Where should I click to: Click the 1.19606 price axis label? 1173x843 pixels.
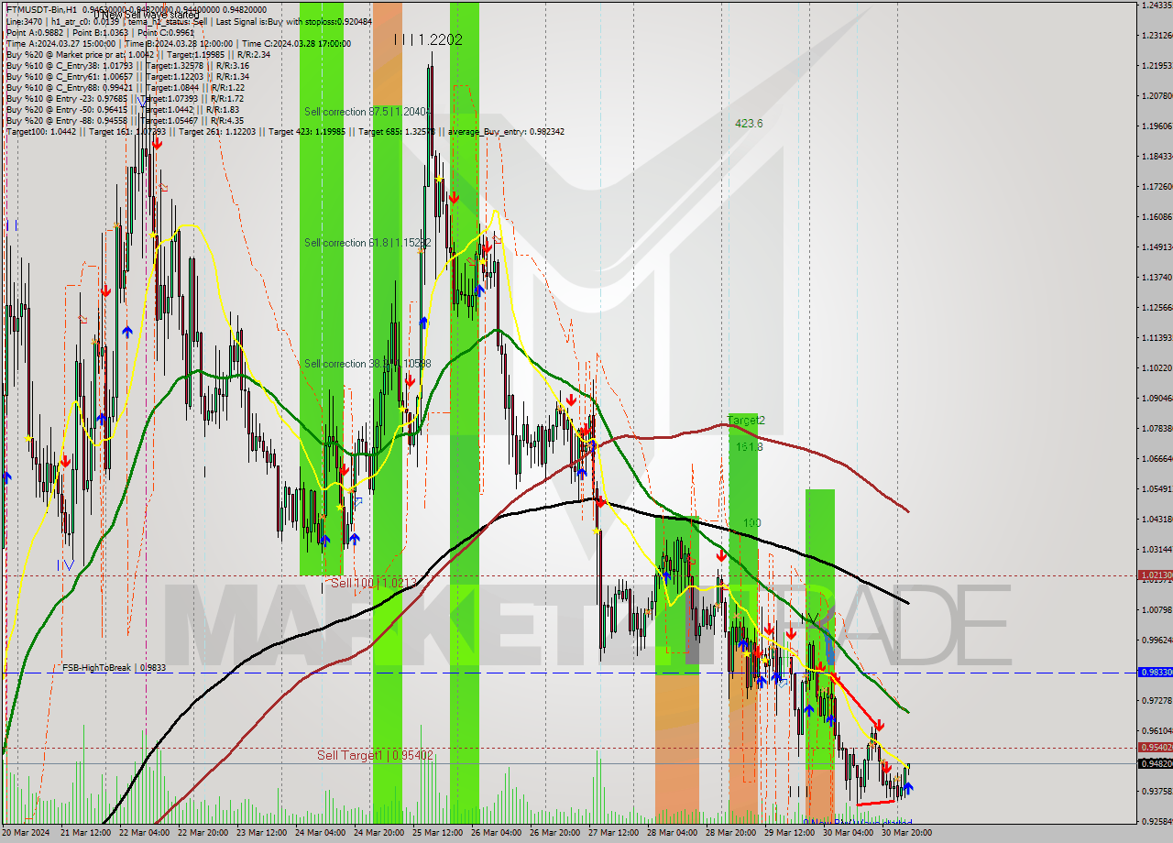coord(1157,126)
